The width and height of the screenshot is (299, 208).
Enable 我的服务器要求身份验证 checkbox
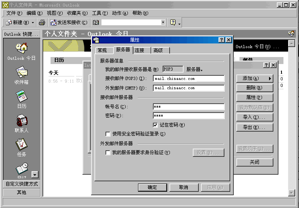coord(108,153)
